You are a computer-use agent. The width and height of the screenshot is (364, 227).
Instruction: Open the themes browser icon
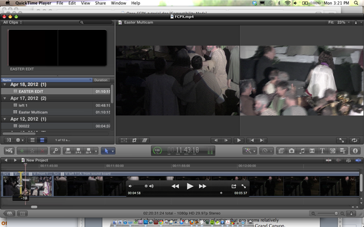tap(343, 151)
